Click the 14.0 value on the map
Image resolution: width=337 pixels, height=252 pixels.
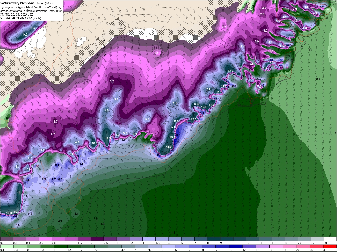pos(169,147)
